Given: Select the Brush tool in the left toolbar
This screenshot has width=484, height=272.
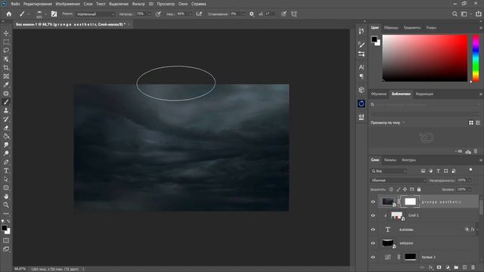Looking at the screenshot, I should (6, 102).
